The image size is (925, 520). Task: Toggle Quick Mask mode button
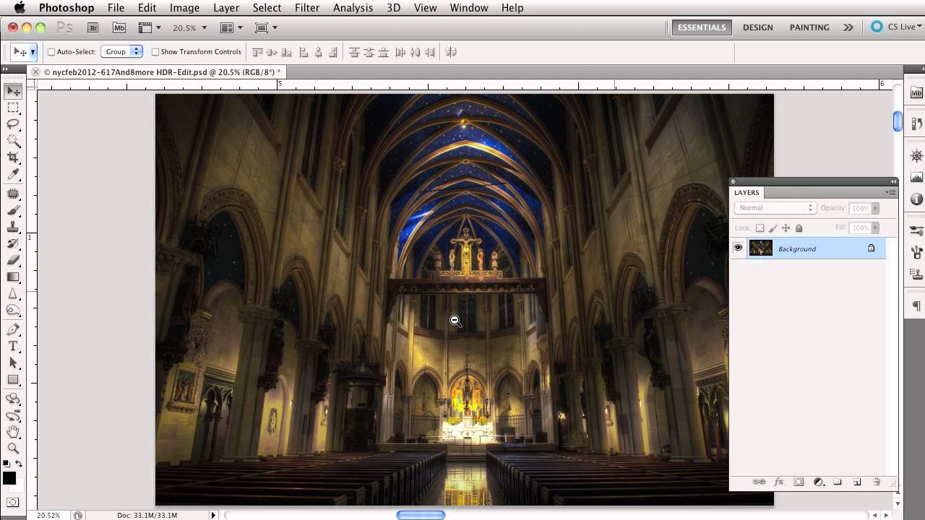tap(13, 502)
